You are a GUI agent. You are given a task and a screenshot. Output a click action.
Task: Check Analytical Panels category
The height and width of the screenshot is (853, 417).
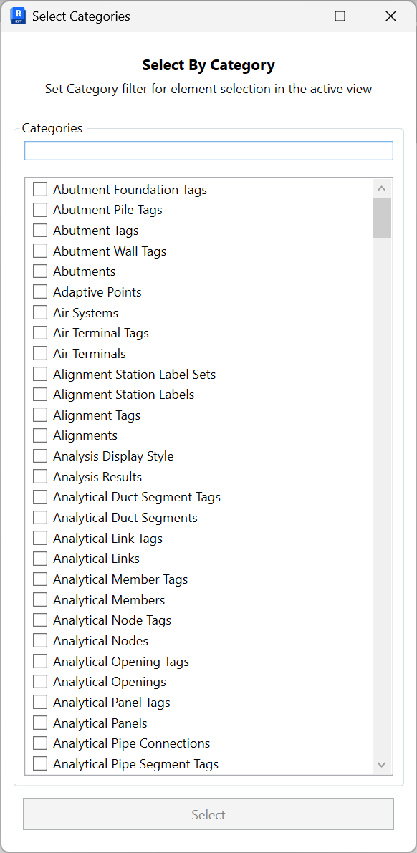[40, 723]
